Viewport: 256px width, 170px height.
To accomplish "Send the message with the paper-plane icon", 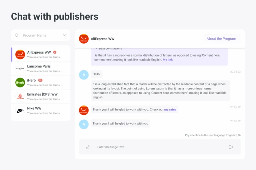I will click(x=231, y=147).
